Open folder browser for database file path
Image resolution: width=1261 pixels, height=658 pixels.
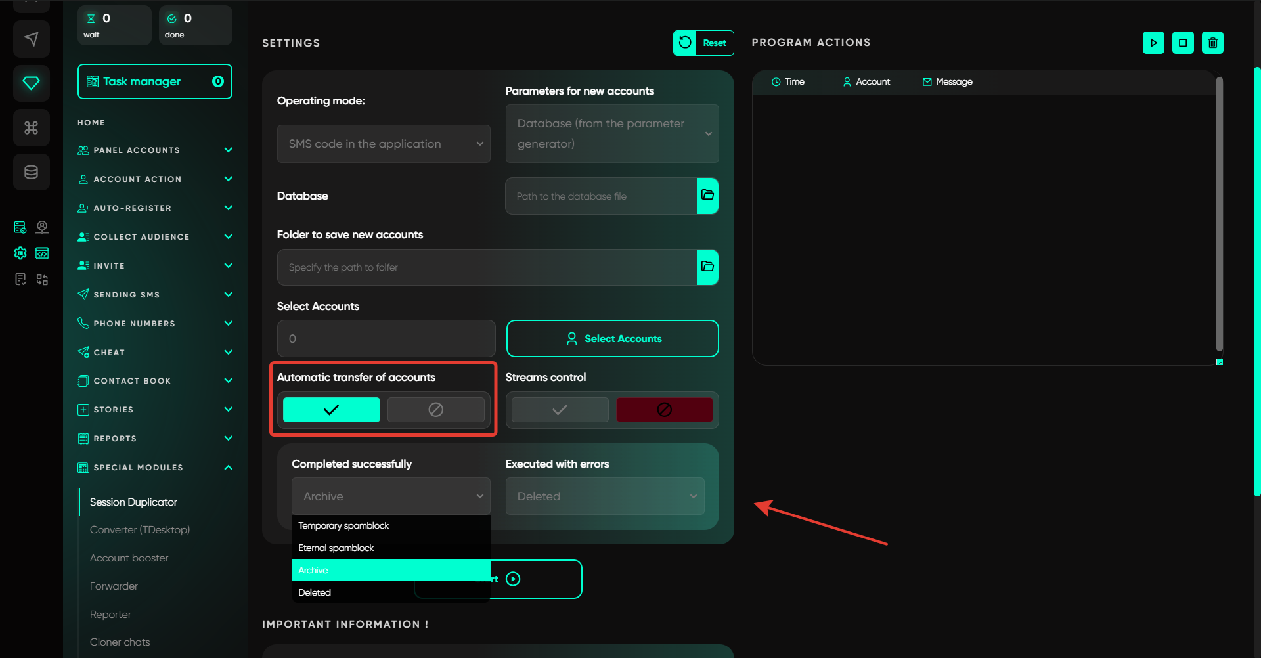click(707, 196)
